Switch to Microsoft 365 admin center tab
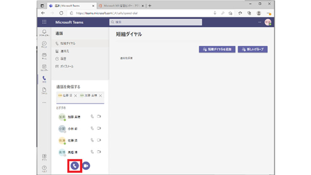 coord(121,6)
